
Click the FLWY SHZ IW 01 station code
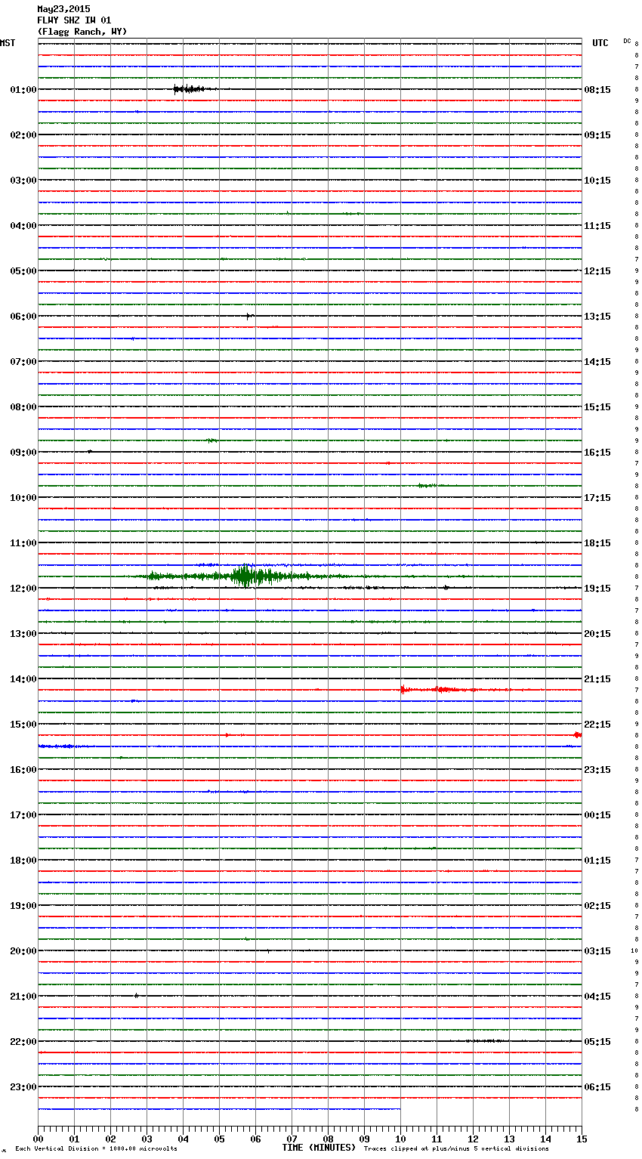point(74,20)
